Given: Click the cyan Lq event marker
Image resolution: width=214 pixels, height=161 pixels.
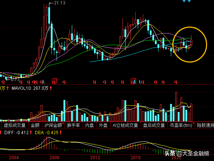Looking at the screenshot, I should click(141, 82).
